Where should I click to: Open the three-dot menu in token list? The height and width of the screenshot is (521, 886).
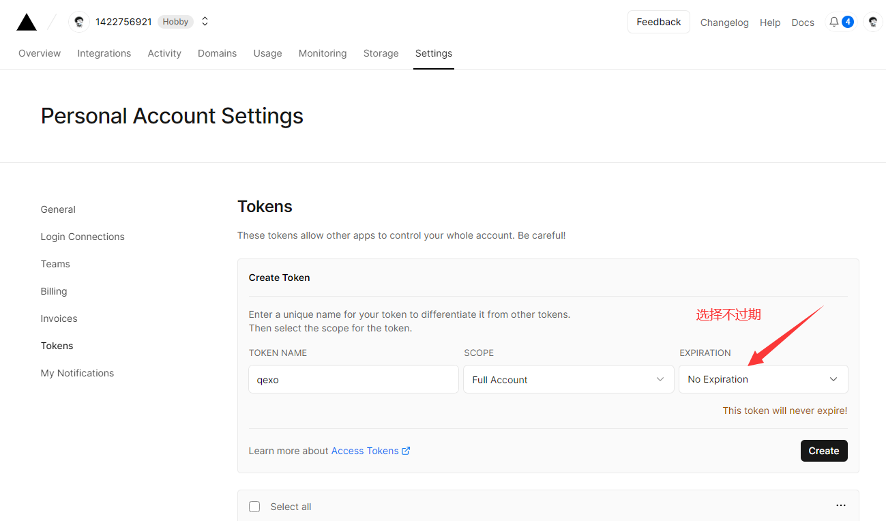(840, 505)
